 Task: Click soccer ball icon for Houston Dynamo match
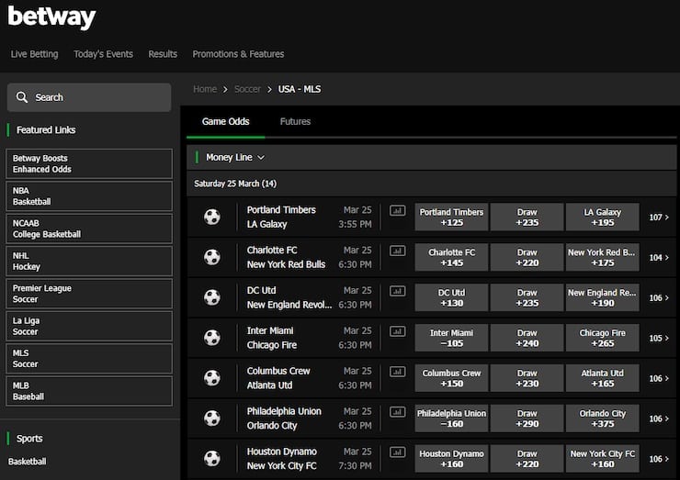click(x=212, y=458)
